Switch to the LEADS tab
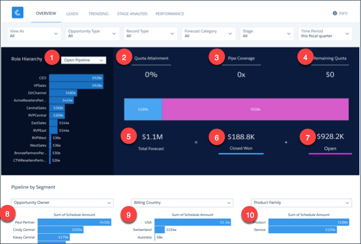The height and width of the screenshot is (244, 361). tap(72, 14)
